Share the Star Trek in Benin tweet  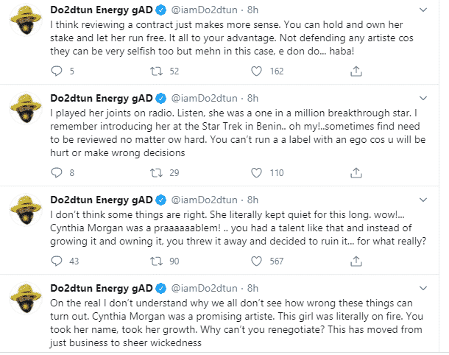tap(355, 174)
